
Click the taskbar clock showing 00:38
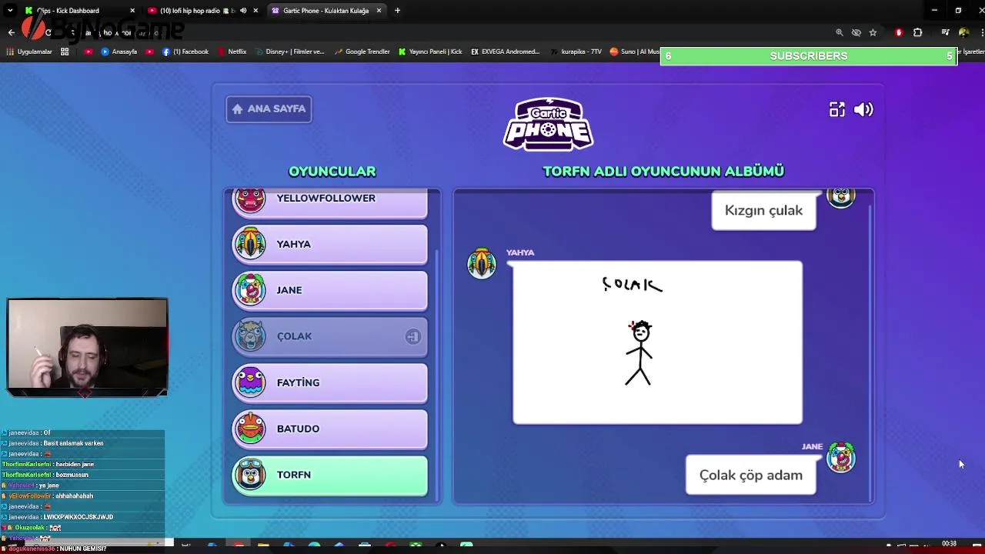click(950, 544)
